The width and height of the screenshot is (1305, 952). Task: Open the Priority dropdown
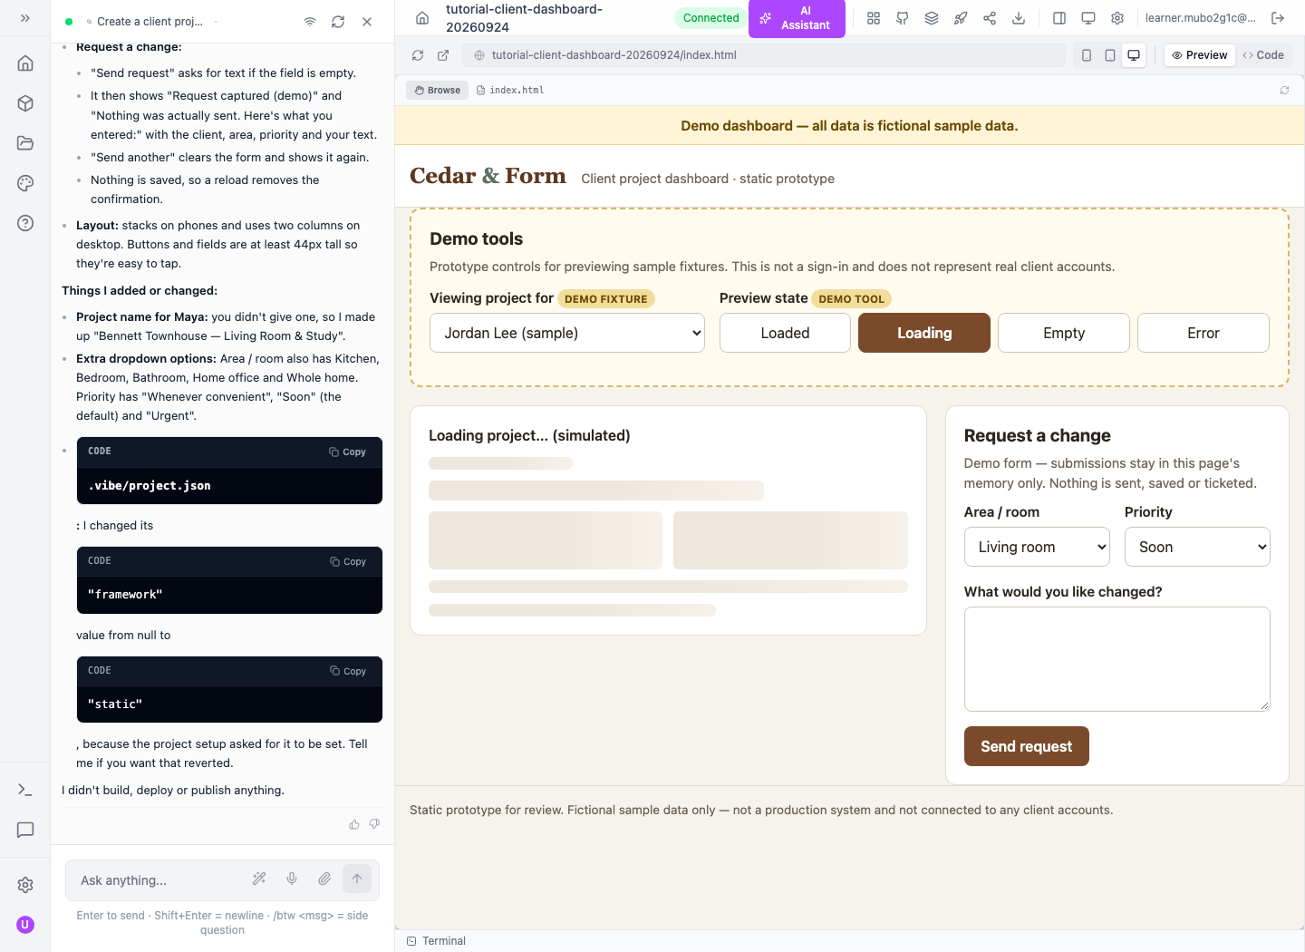pyautogui.click(x=1197, y=547)
